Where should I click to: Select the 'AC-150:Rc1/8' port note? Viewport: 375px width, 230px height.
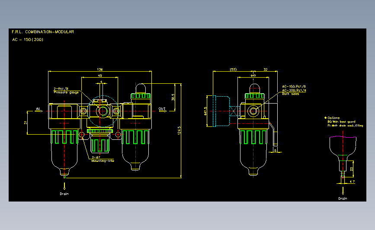pyautogui.click(x=294, y=87)
